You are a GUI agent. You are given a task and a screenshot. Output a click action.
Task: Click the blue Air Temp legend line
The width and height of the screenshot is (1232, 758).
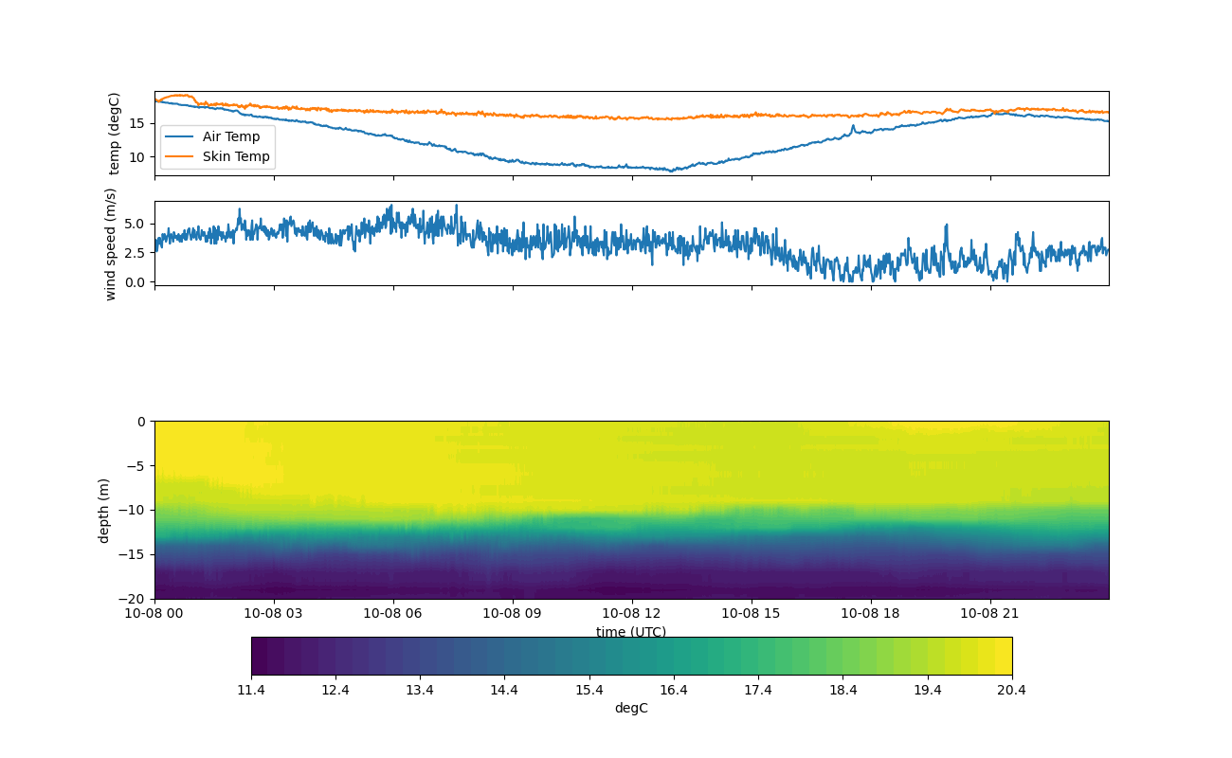(x=179, y=137)
